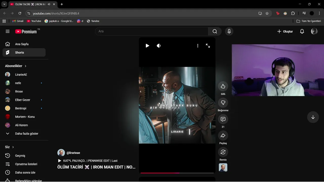Image resolution: width=324 pixels, height=182 pixels.
Task: Play the paused Short video
Action: coord(147,46)
